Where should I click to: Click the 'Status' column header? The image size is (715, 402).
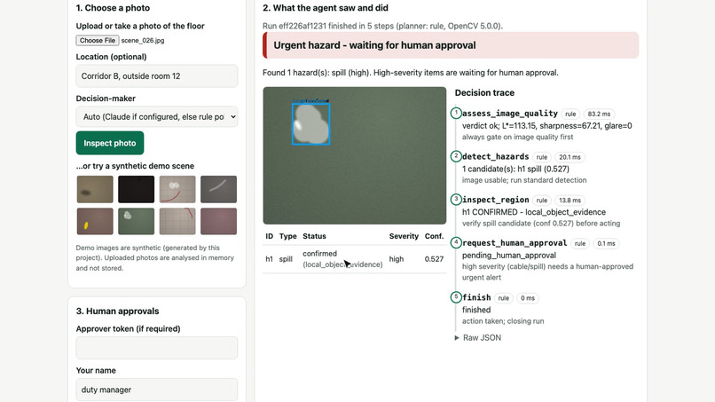(x=314, y=236)
